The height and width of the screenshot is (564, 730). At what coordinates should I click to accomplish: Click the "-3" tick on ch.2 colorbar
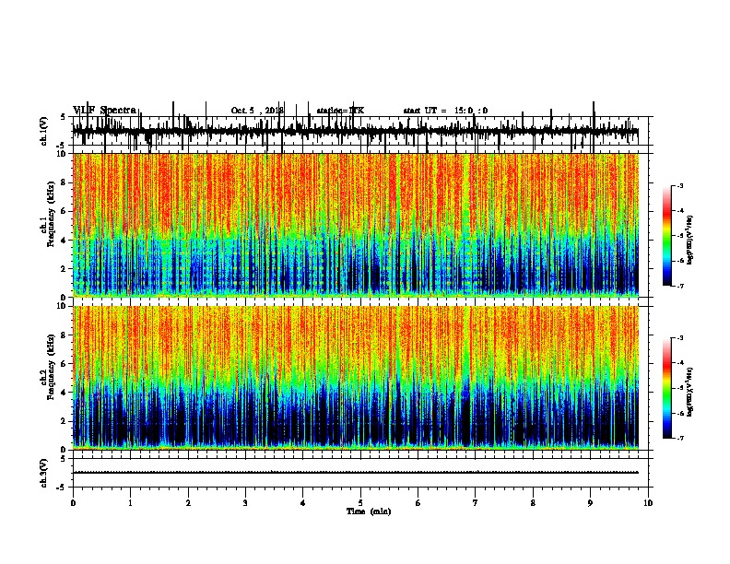pyautogui.click(x=680, y=338)
